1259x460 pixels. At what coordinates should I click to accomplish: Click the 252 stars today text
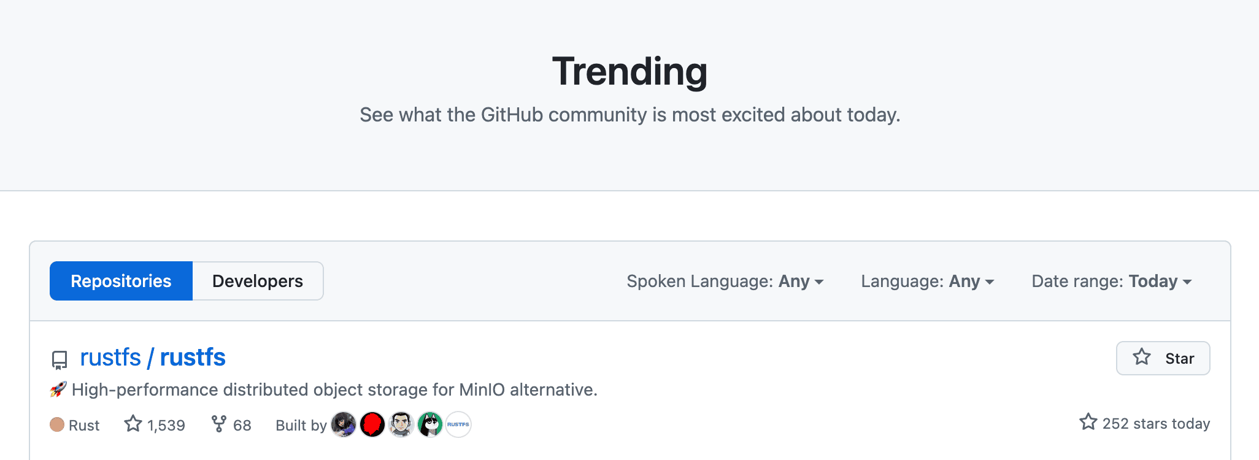(x=1156, y=423)
